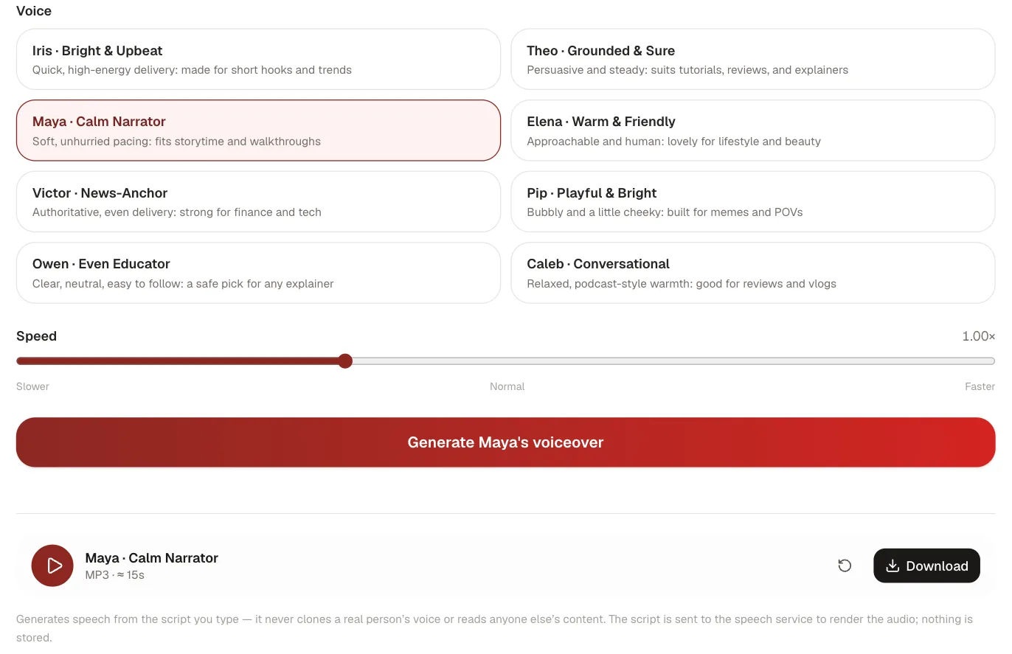Click the regenerate circular arrow icon
This screenshot has height=654, width=1012.
pos(845,566)
